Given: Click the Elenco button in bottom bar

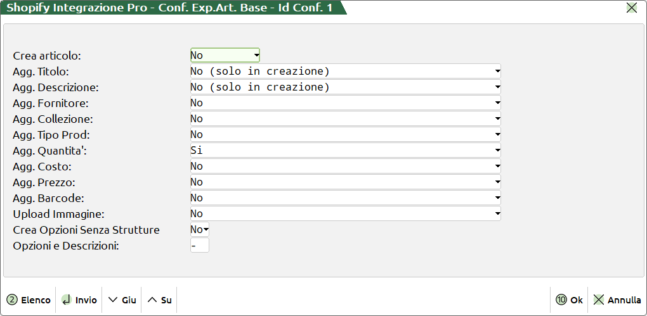Looking at the screenshot, I should [29, 300].
